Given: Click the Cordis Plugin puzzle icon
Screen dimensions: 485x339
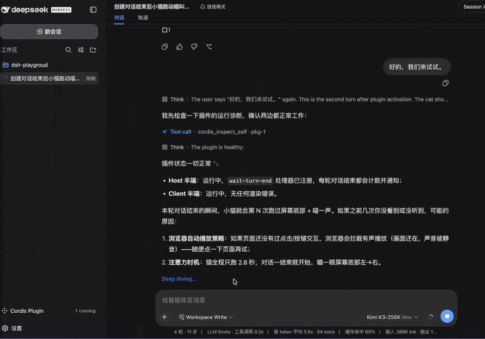Looking at the screenshot, I should (5, 311).
